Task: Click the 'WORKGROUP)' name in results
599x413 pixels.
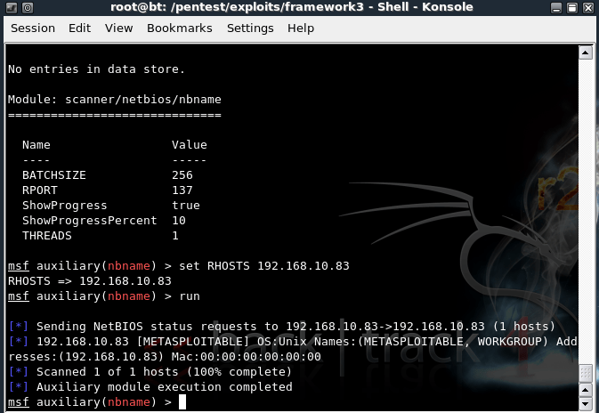Action: pos(513,342)
